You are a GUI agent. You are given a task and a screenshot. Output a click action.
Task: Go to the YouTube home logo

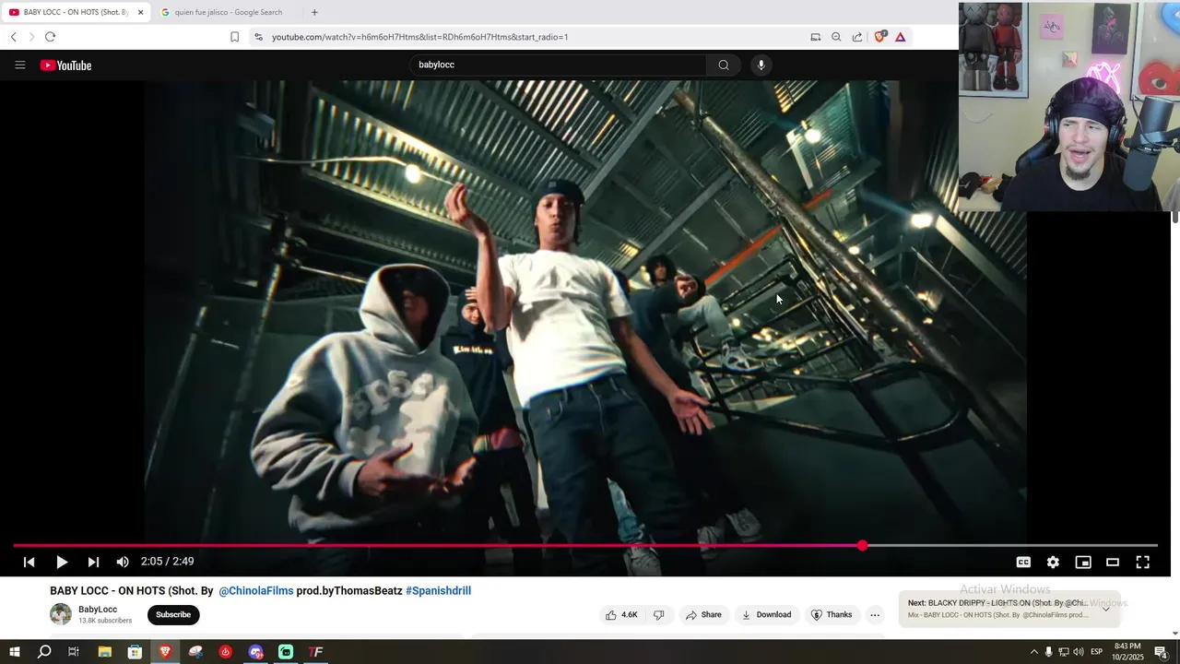[x=65, y=65]
